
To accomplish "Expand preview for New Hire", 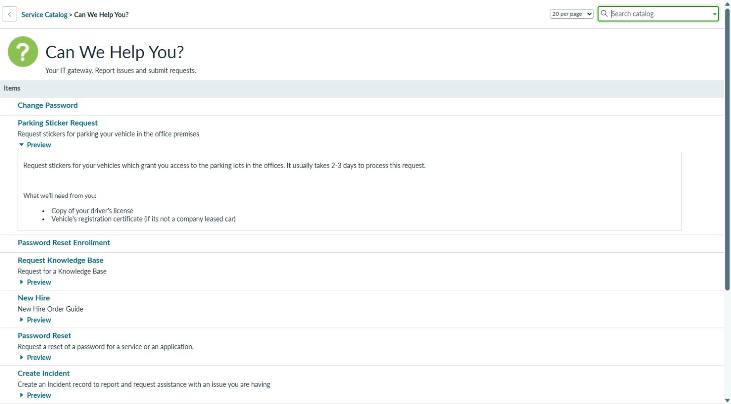I will point(35,320).
